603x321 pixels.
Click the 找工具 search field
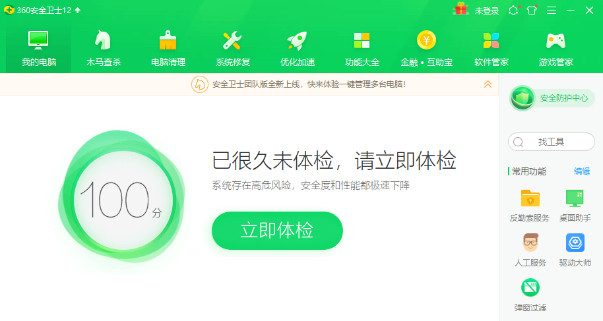(x=551, y=142)
